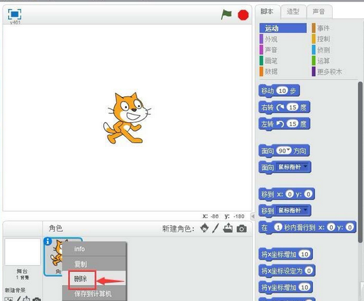
Task: Stop the project with red stop sign
Action: pos(243,15)
